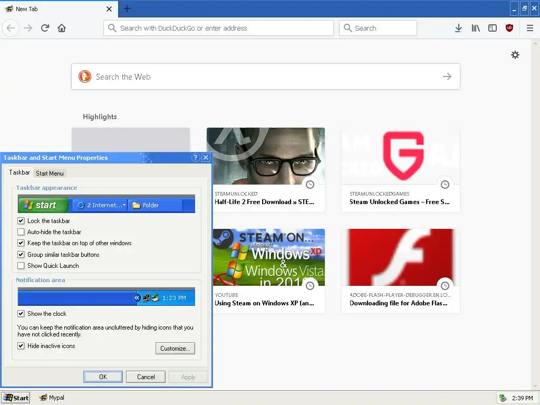Enable Auto-hide the taskbar
Viewport: 540px width, 405px height.
point(21,232)
